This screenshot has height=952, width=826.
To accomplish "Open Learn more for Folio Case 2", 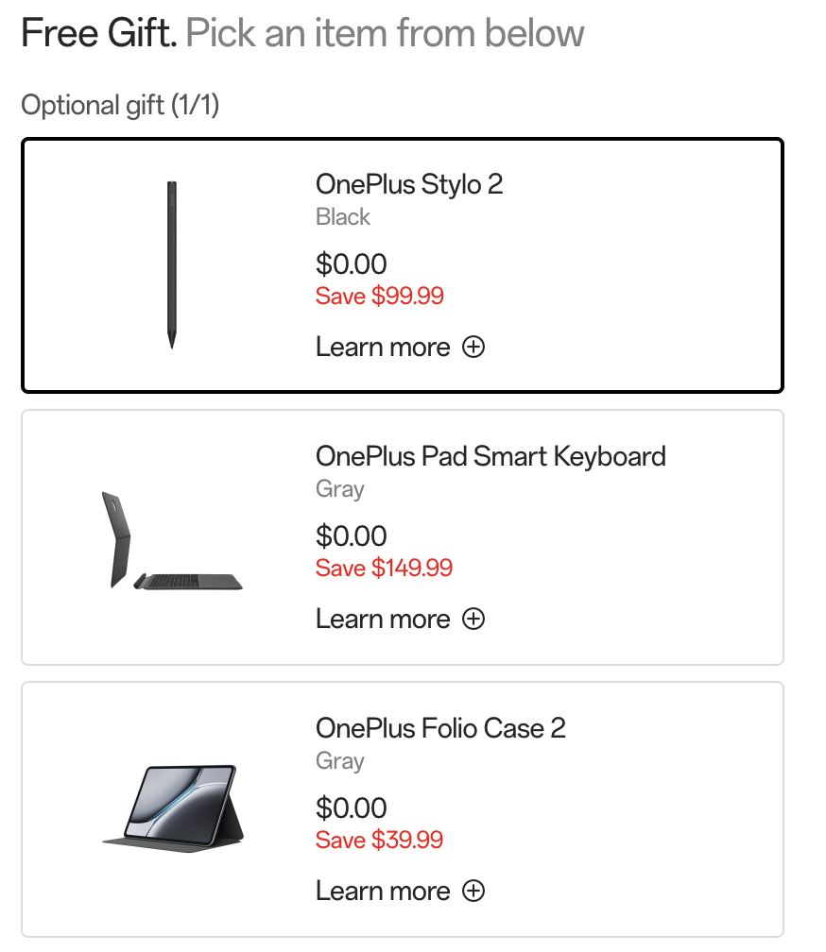I will (383, 891).
